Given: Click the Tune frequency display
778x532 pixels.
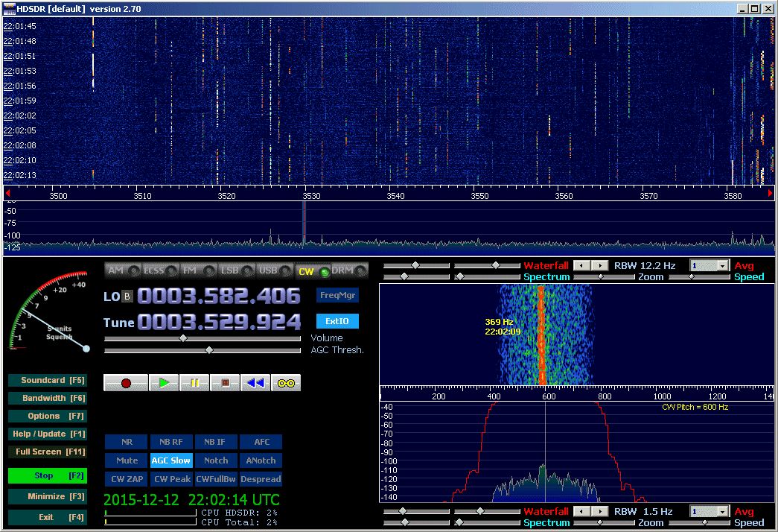Looking at the screenshot, I should (x=219, y=322).
